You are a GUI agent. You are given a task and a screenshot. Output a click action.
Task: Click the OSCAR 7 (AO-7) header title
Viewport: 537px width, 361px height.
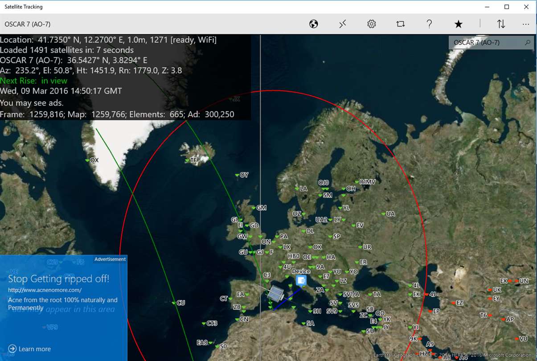pos(28,24)
